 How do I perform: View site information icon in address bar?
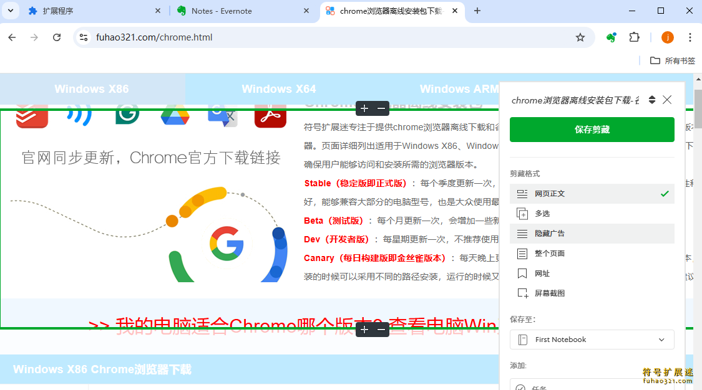coord(84,37)
